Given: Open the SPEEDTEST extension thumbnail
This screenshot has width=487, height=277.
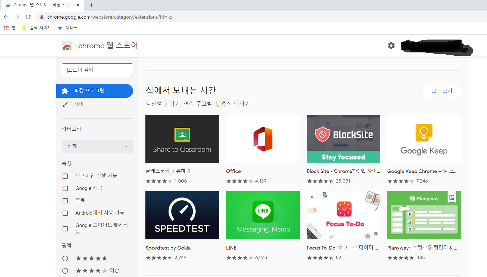Looking at the screenshot, I should tap(182, 215).
